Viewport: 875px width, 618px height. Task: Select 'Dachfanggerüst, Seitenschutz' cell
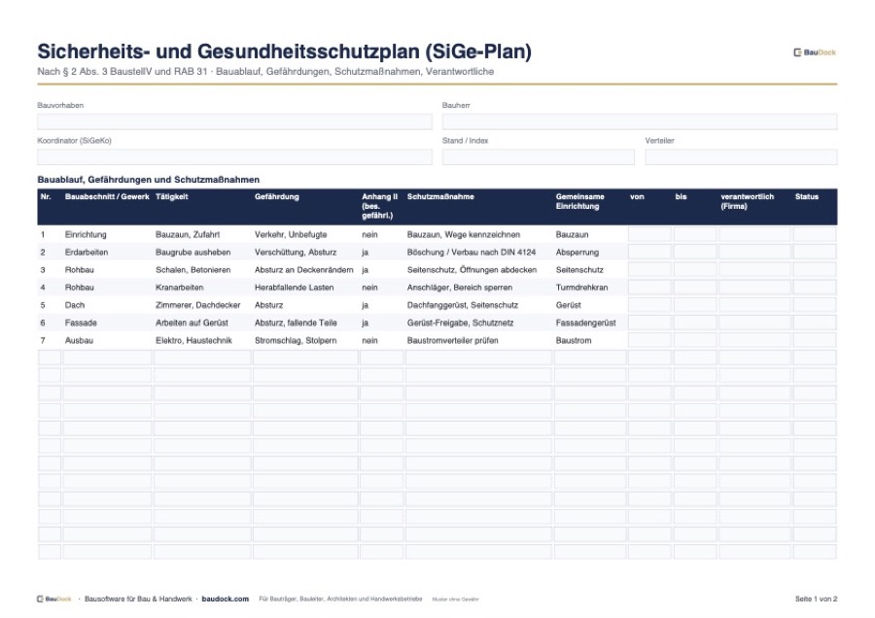point(462,305)
